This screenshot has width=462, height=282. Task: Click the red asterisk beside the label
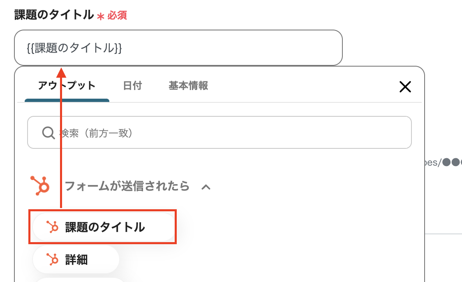[x=100, y=16]
